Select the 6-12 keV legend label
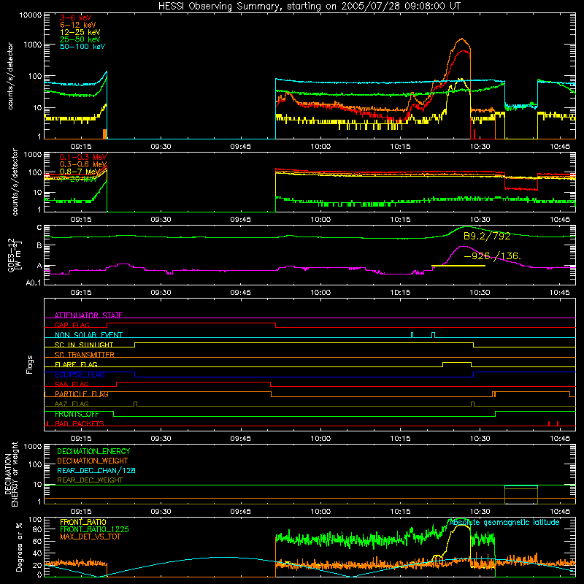Viewport: 584px width, 584px height. [x=78, y=25]
